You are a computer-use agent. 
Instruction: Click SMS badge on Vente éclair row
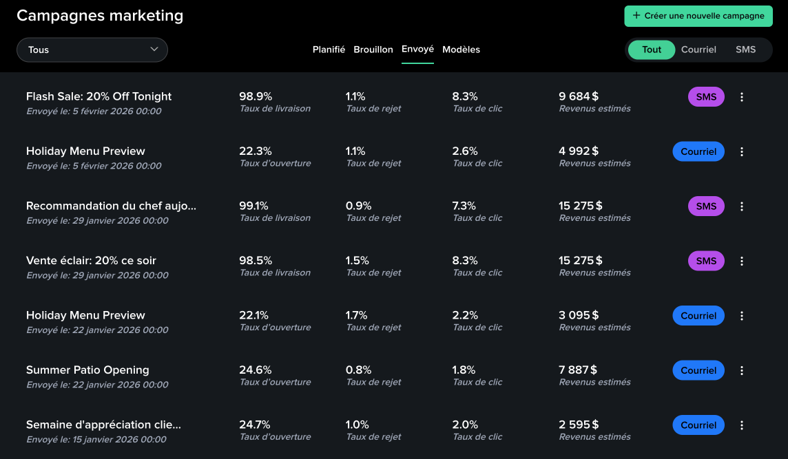click(706, 261)
